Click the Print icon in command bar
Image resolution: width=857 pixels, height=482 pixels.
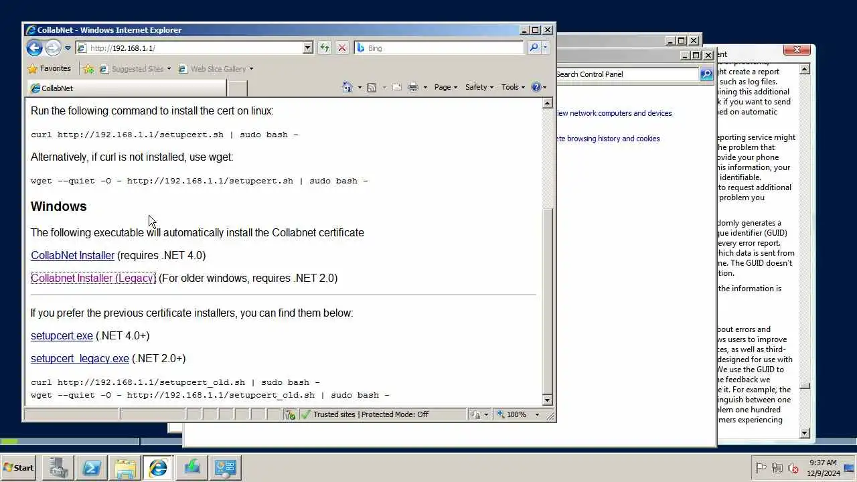(413, 87)
